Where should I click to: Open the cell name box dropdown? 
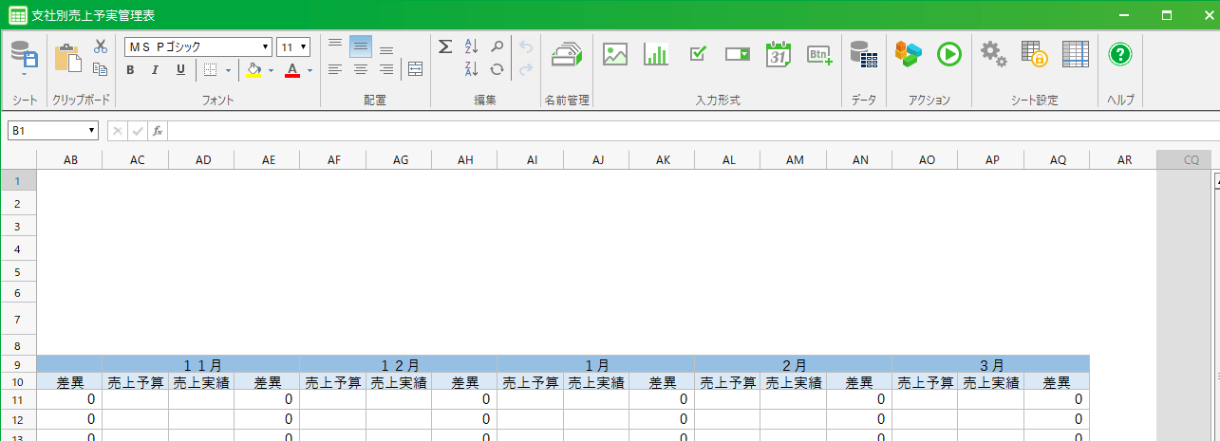pos(92,131)
